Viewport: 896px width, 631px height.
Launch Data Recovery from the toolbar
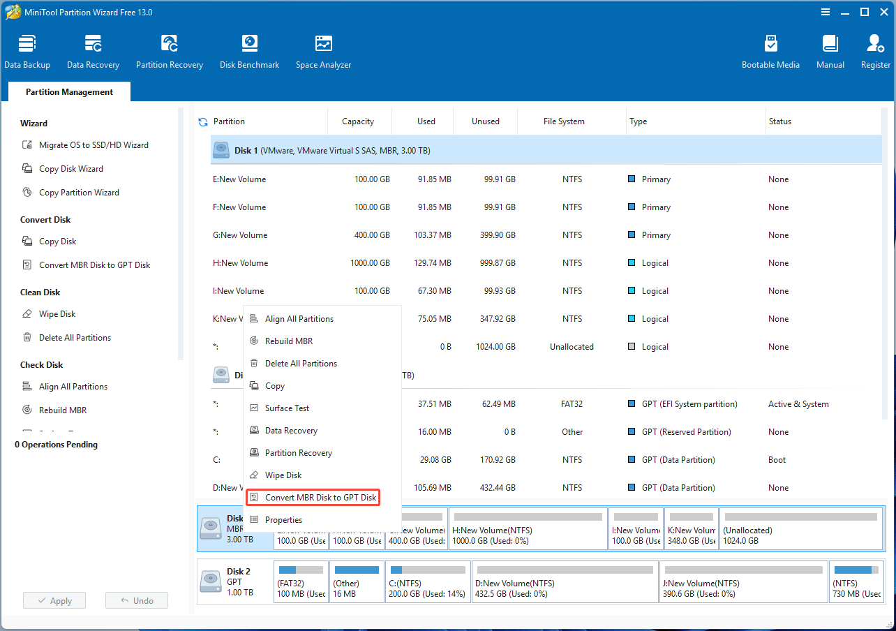(93, 51)
